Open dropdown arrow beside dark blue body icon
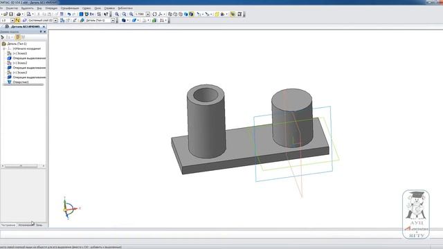This screenshot has width=443, height=249. point(127,20)
